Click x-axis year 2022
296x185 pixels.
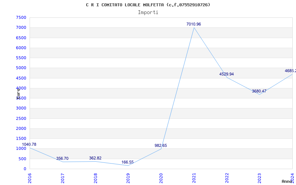click(x=227, y=178)
